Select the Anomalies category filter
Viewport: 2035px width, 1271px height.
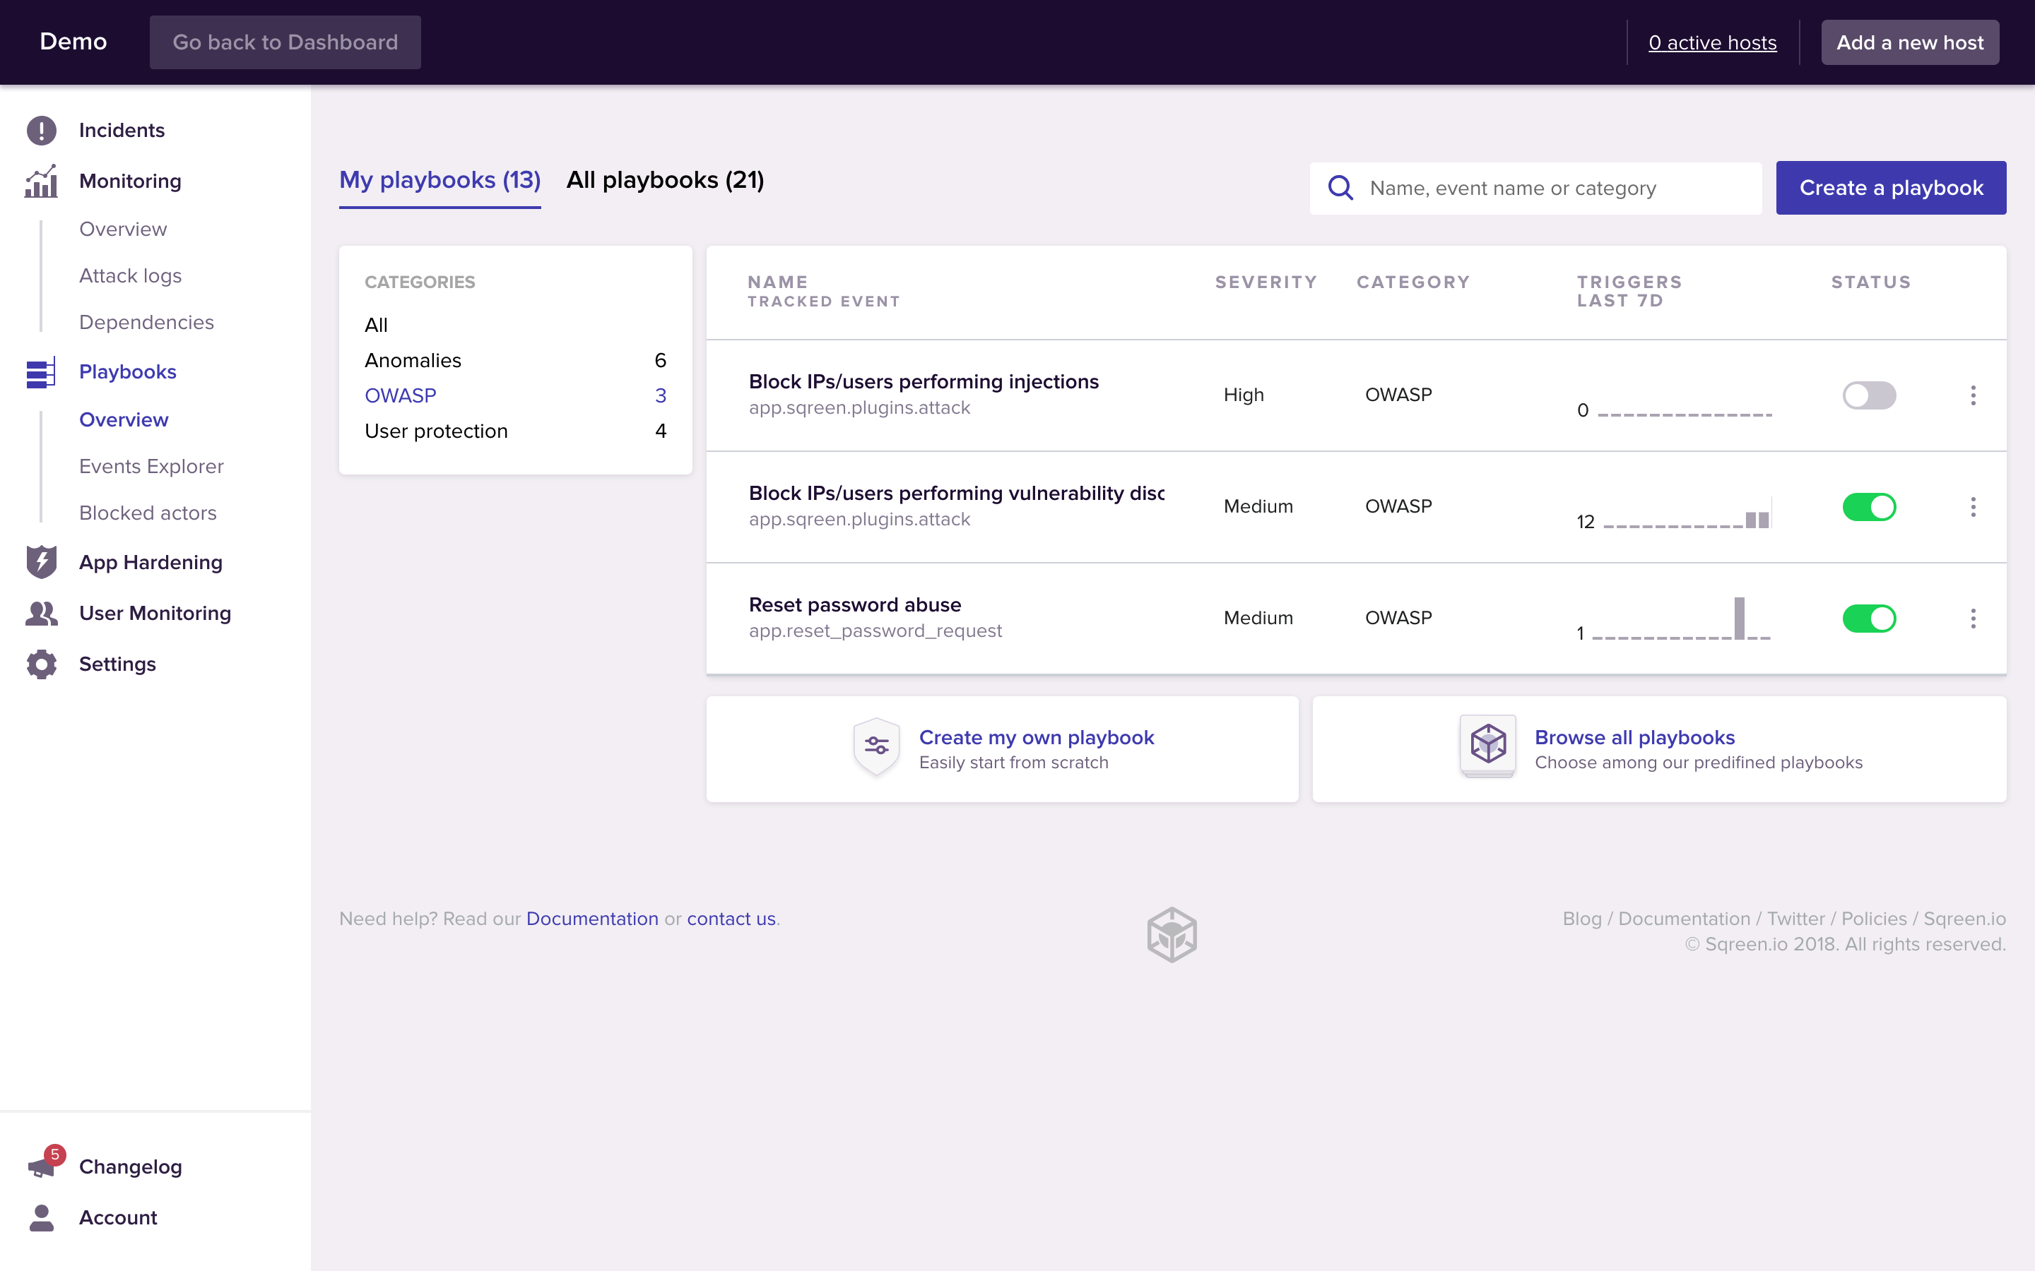(413, 361)
